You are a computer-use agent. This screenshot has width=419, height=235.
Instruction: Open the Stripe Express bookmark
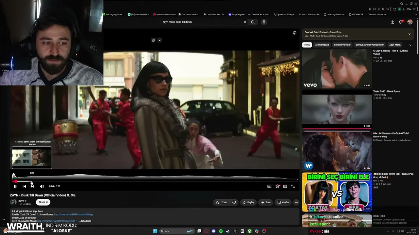[x=237, y=14]
